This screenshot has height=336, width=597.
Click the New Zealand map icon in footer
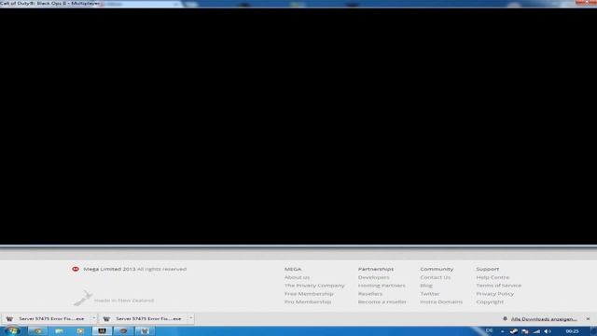(x=83, y=298)
